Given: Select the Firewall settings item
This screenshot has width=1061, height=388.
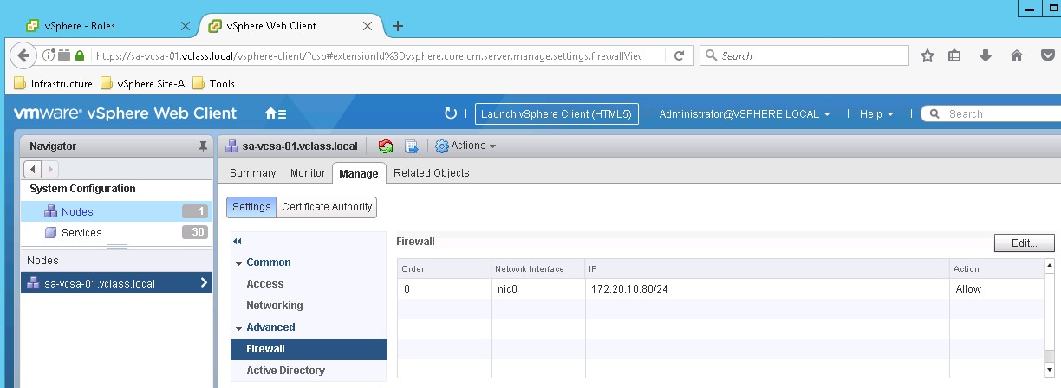Looking at the screenshot, I should pos(309,349).
